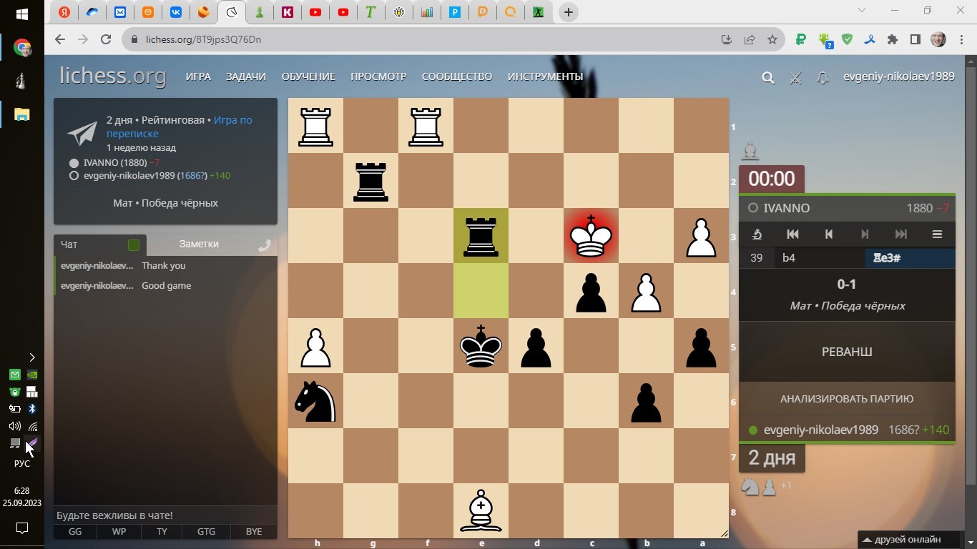Toggle the browser side panel
The width and height of the screenshot is (977, 549).
click(915, 40)
